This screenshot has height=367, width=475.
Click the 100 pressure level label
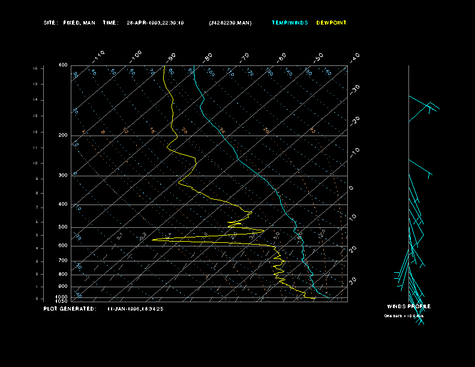[63, 65]
